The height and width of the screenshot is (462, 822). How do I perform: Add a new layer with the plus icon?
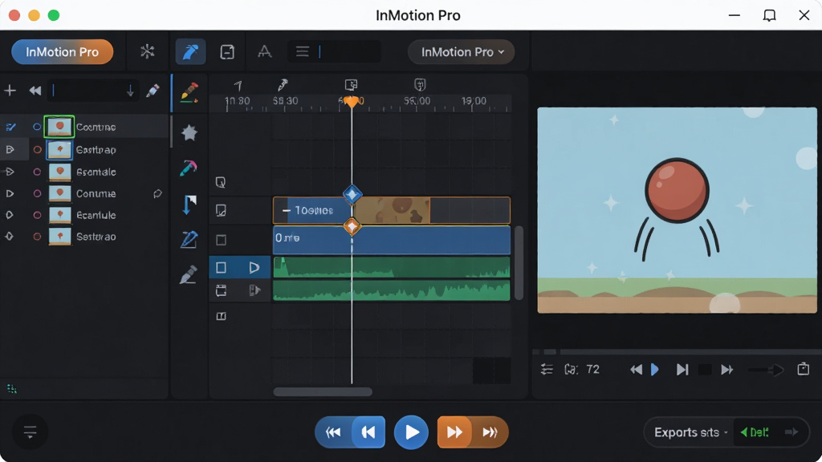10,91
